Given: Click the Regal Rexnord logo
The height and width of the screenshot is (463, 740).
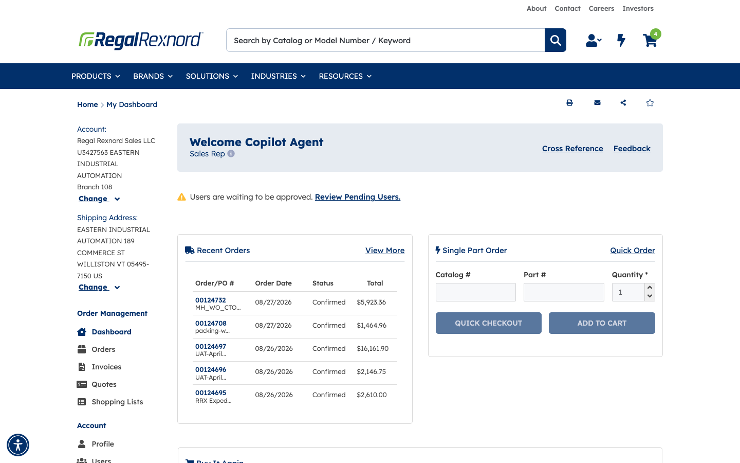Looking at the screenshot, I should click(x=141, y=40).
